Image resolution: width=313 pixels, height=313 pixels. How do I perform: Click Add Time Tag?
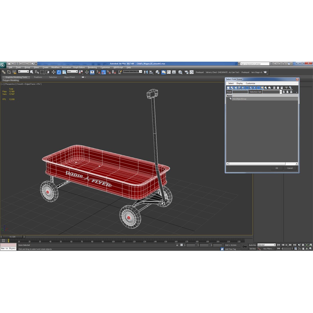230,249
